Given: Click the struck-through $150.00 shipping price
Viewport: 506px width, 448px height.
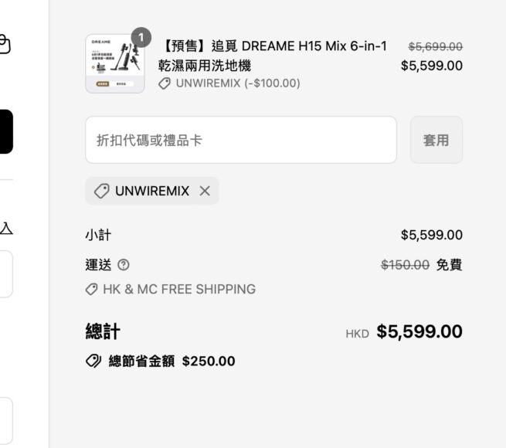Looking at the screenshot, I should pos(405,265).
